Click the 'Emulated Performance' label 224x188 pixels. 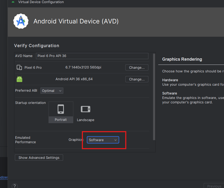click(26, 140)
